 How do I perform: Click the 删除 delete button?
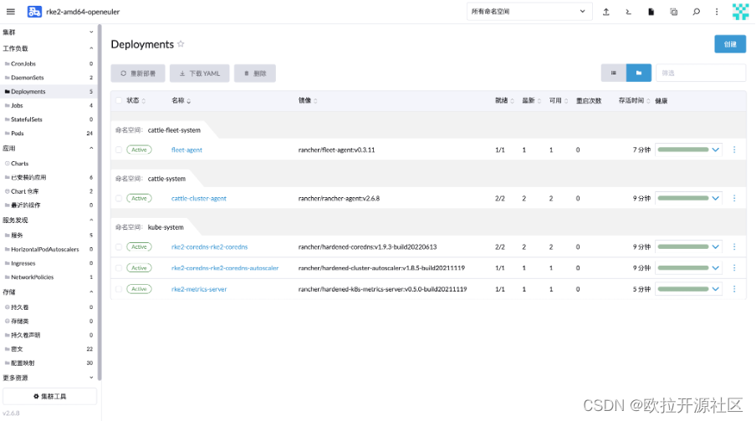tap(255, 74)
